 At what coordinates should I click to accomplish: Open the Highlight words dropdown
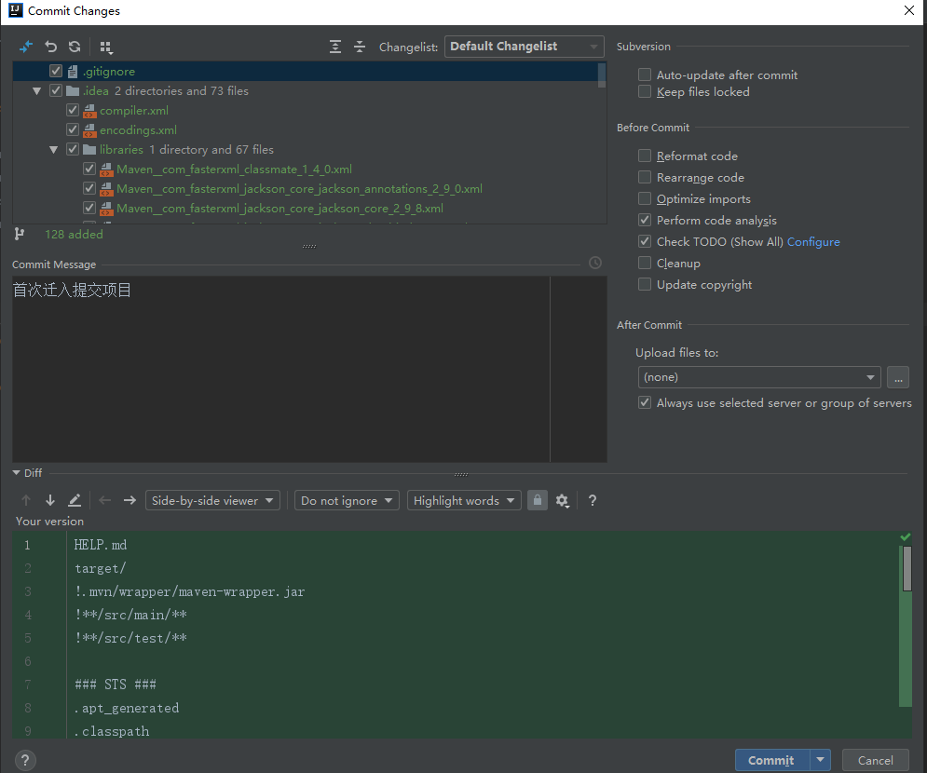coord(464,500)
